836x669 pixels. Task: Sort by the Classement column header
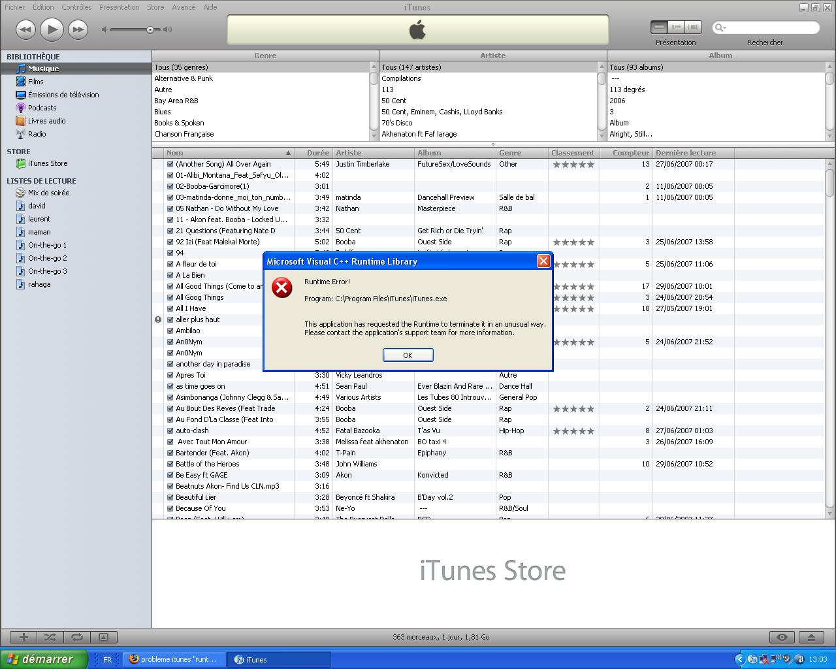tap(573, 153)
